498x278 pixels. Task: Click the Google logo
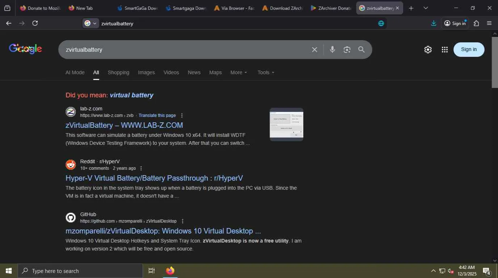coord(25,49)
